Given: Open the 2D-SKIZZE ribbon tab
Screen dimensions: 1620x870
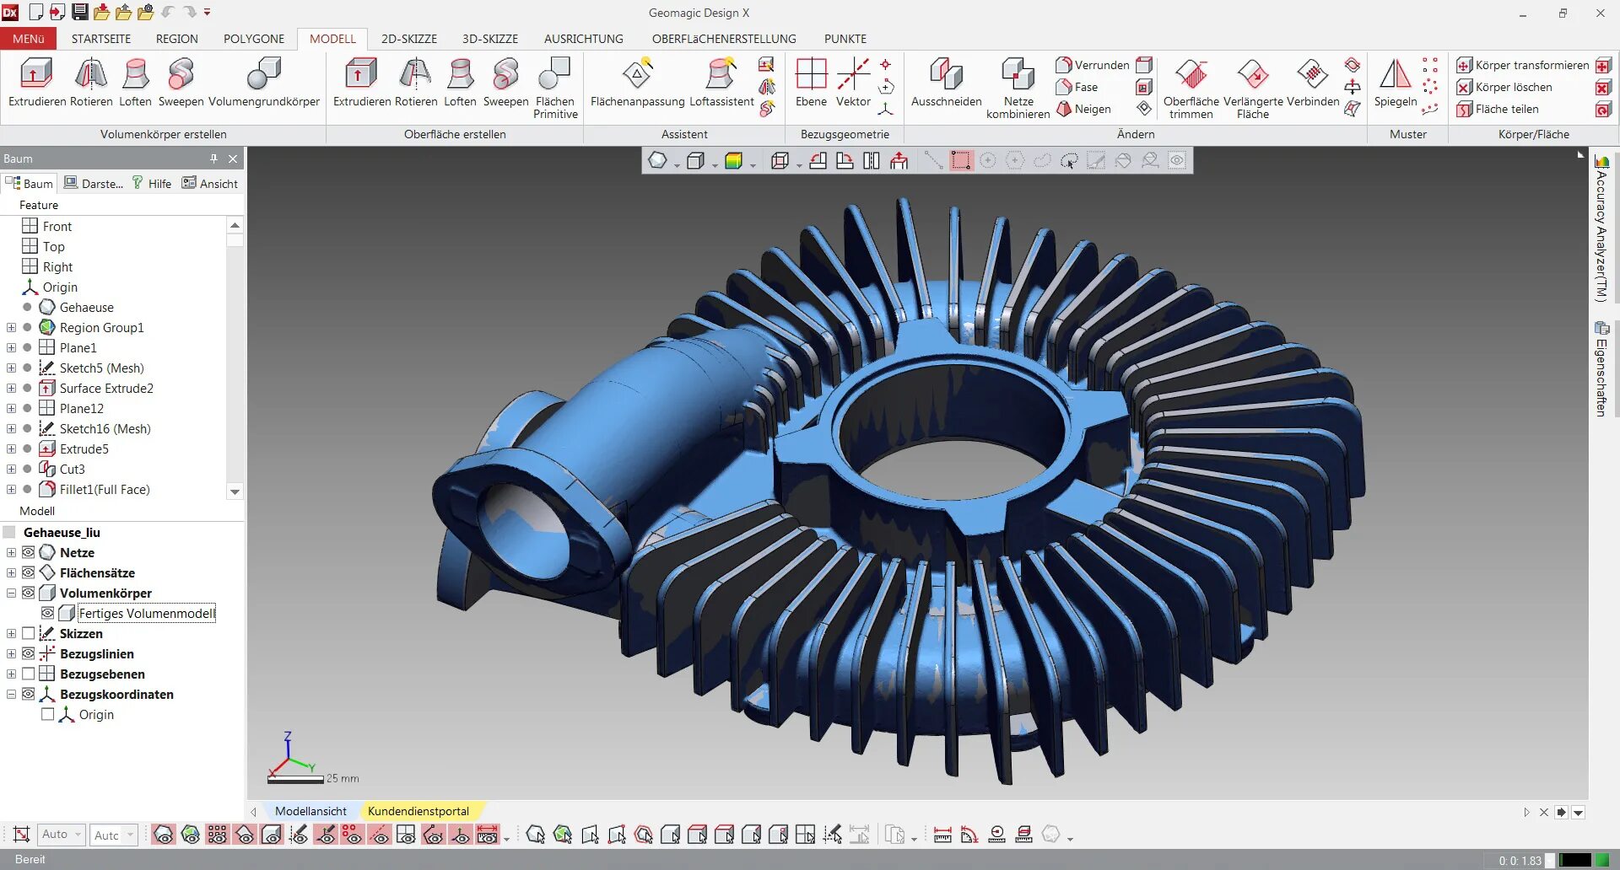Looking at the screenshot, I should tap(409, 39).
